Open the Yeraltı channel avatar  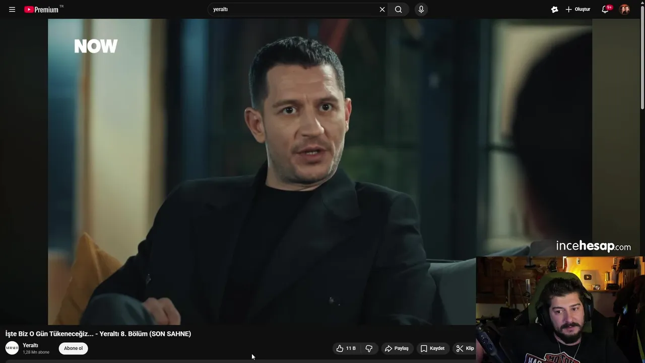tap(12, 348)
